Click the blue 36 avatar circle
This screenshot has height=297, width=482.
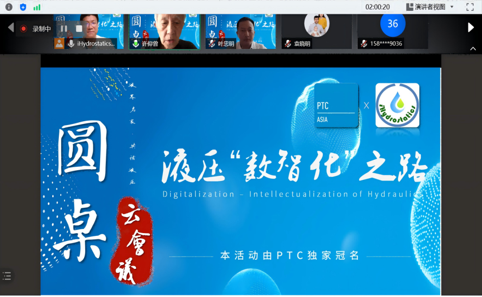pos(393,24)
